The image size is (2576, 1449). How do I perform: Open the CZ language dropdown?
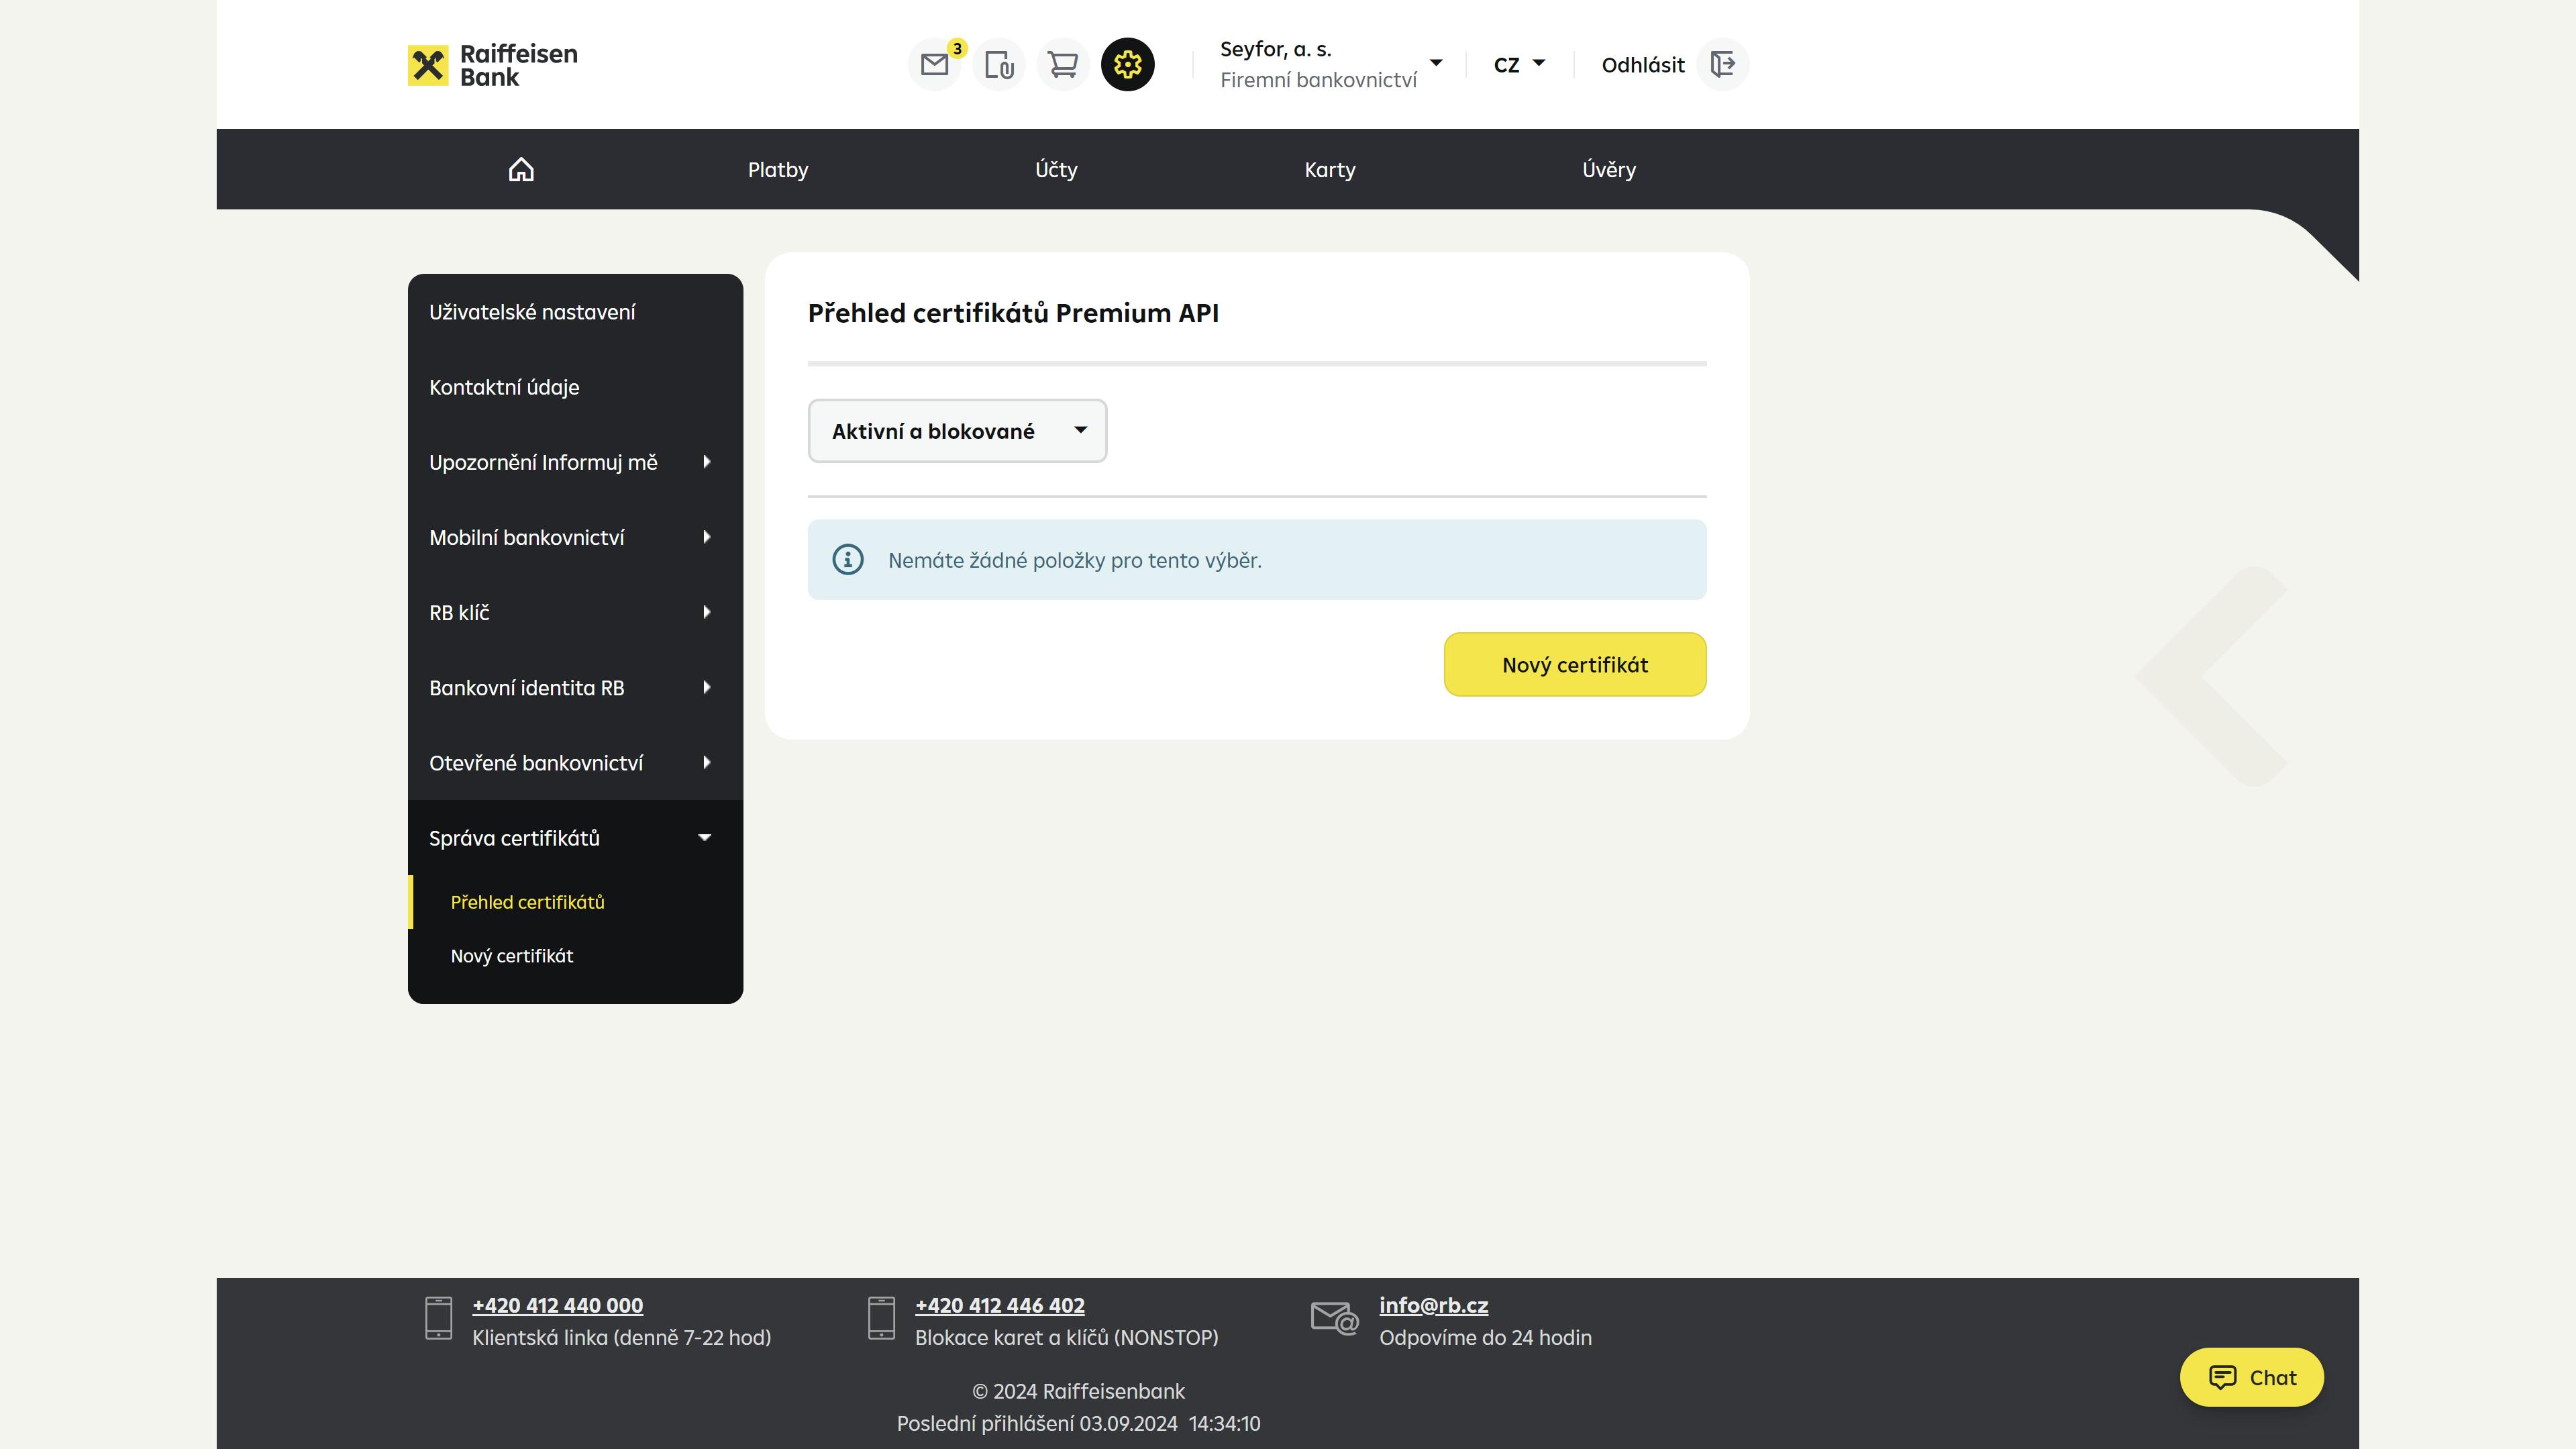point(1519,64)
